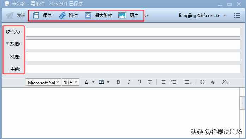Click the body vertical scrollbar thumb
This screenshot has width=246, height=139.
coord(242,103)
